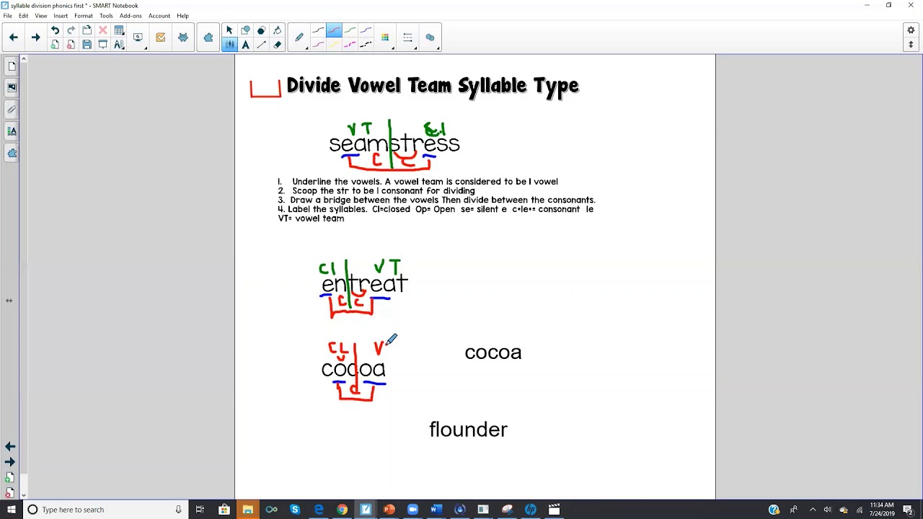
Task: Expand the sidebar with the side handle
Action: (x=9, y=301)
